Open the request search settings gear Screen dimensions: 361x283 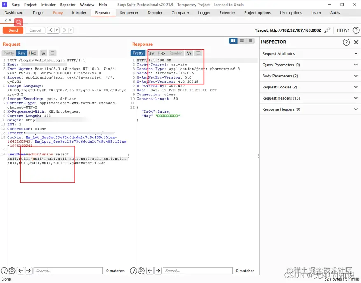point(12,271)
